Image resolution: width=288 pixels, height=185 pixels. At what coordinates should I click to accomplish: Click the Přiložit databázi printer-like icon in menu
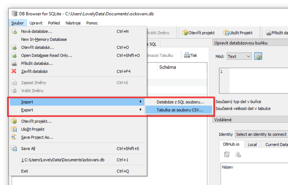pos(14,63)
